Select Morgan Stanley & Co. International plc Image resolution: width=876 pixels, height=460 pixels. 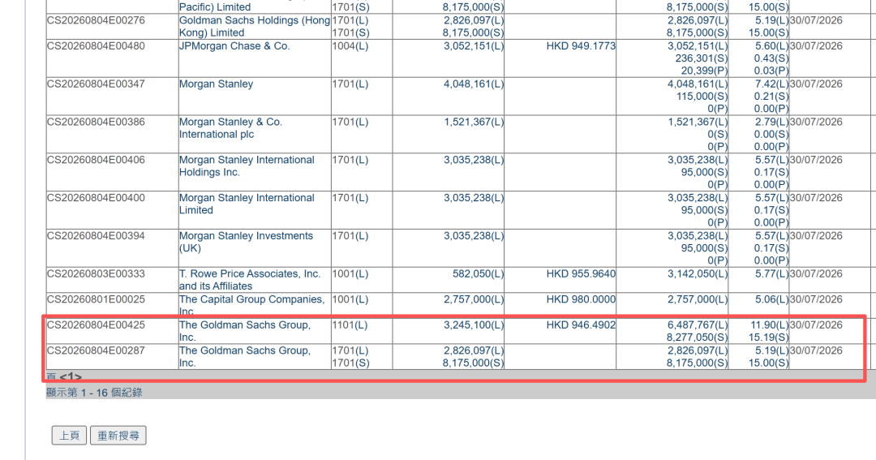(230, 128)
